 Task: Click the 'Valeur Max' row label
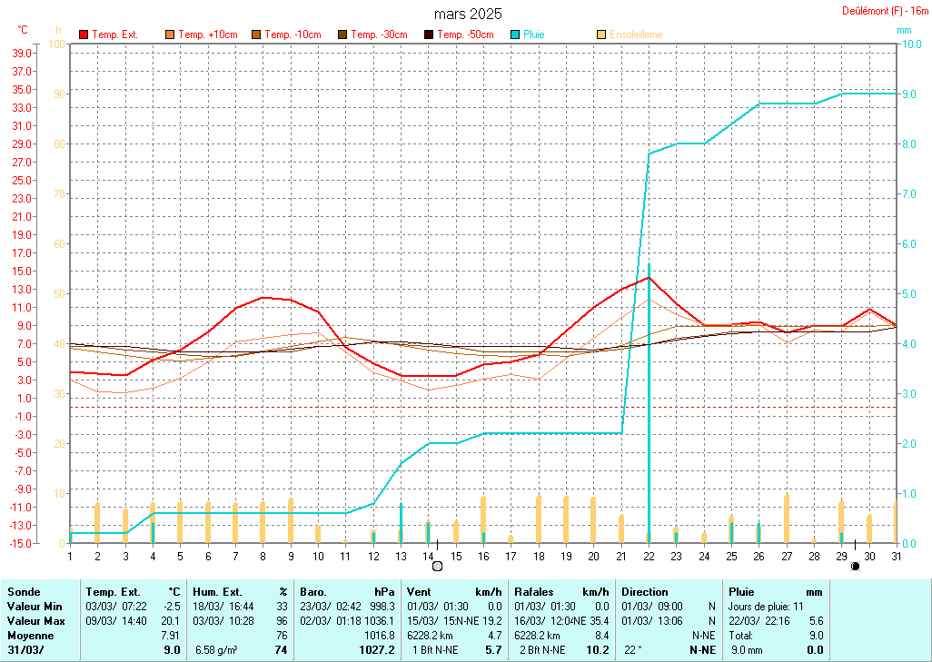tap(34, 618)
